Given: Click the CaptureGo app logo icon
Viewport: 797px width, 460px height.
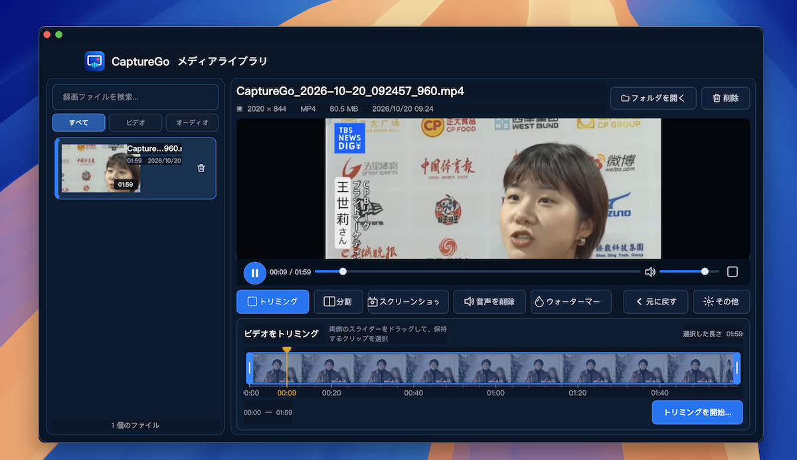Looking at the screenshot, I should pyautogui.click(x=95, y=61).
